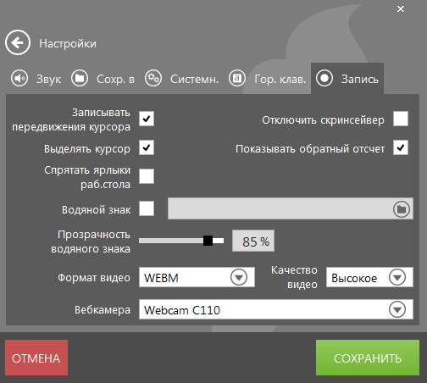Click the ОТМЕНА button

coord(36,358)
